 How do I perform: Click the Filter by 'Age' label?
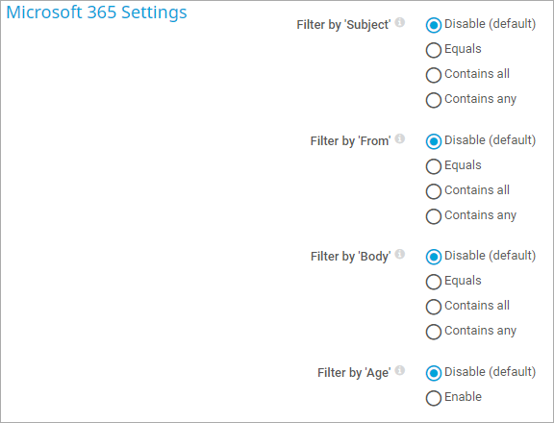tap(354, 373)
